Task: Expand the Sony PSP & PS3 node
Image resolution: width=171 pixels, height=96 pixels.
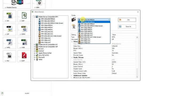Action: pyautogui.click(x=34, y=55)
